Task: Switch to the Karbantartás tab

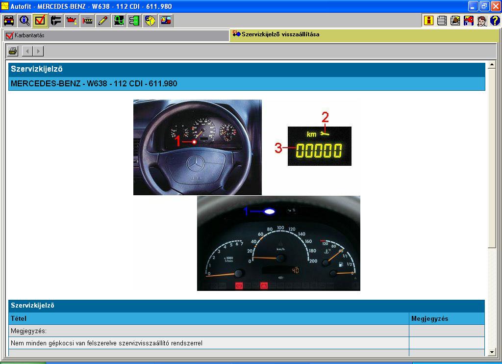Action: click(x=116, y=35)
